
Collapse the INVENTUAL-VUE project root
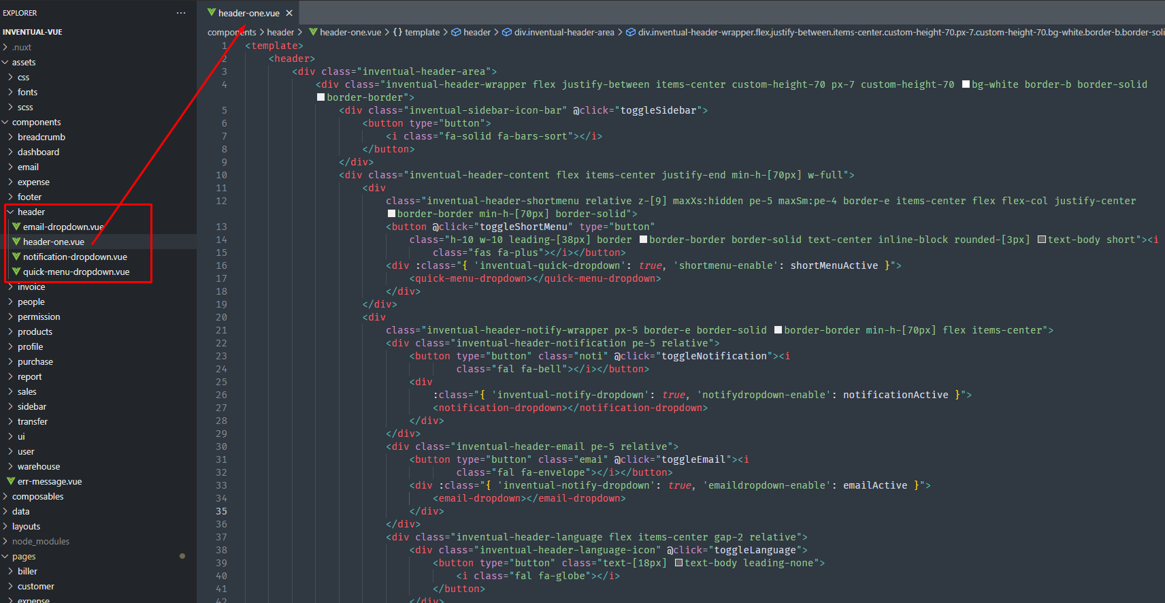click(x=32, y=32)
